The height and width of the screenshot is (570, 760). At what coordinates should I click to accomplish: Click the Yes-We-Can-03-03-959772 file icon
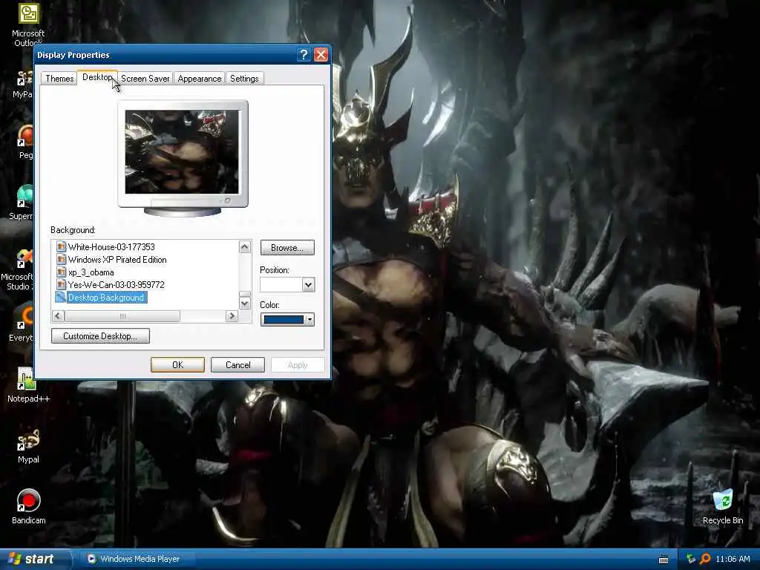tap(61, 284)
